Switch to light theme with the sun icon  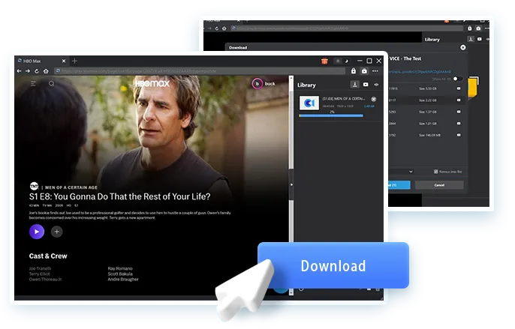pos(338,61)
